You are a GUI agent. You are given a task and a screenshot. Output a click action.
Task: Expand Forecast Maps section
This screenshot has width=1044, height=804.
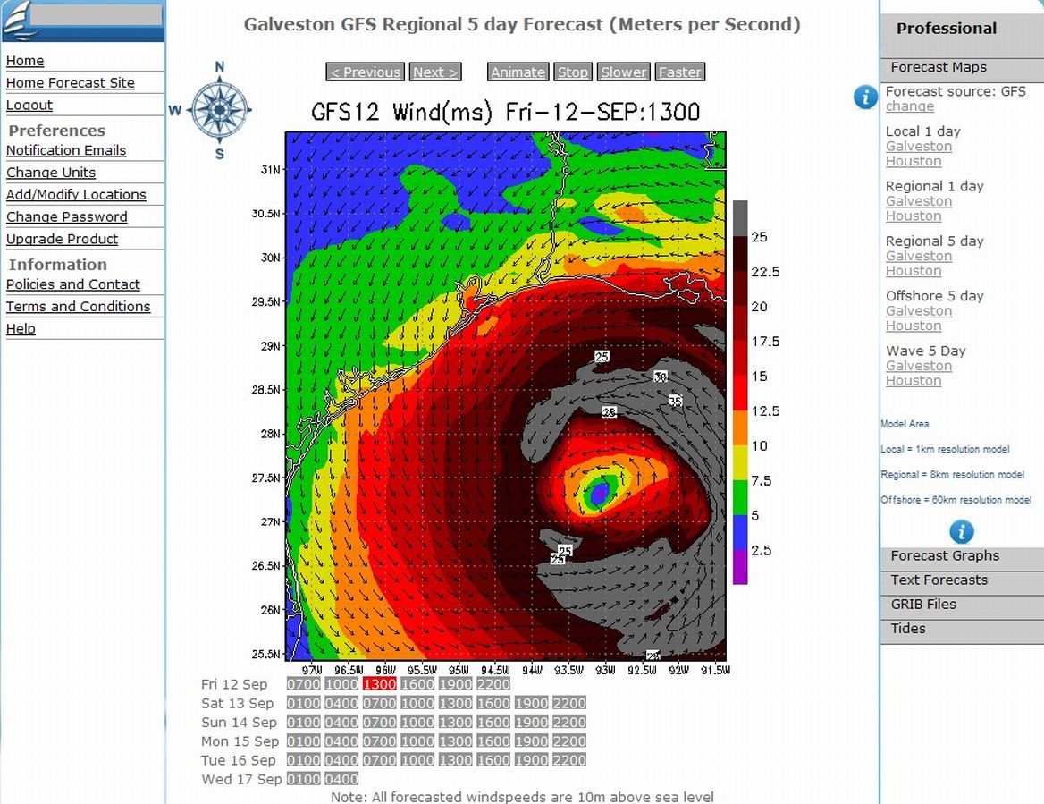pos(962,67)
